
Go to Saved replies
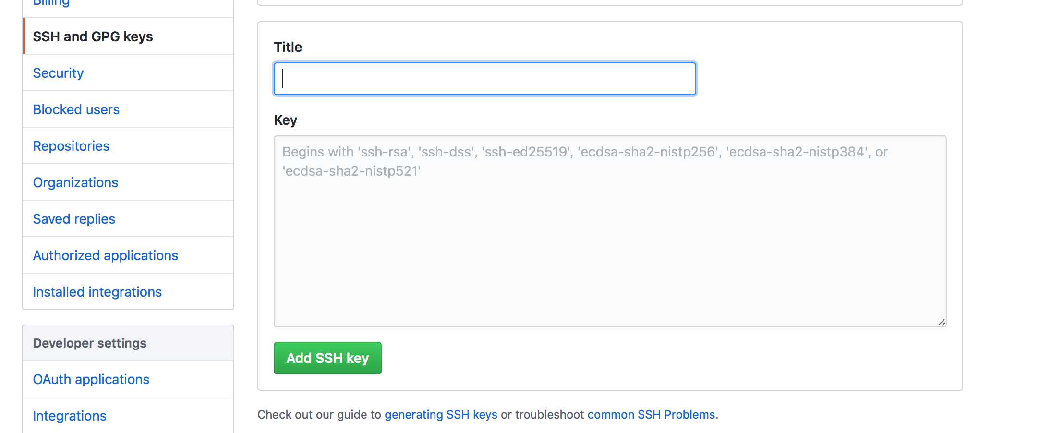click(x=74, y=219)
